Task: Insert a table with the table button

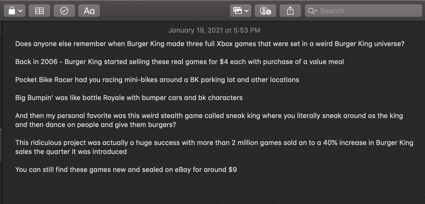Action: (39, 11)
